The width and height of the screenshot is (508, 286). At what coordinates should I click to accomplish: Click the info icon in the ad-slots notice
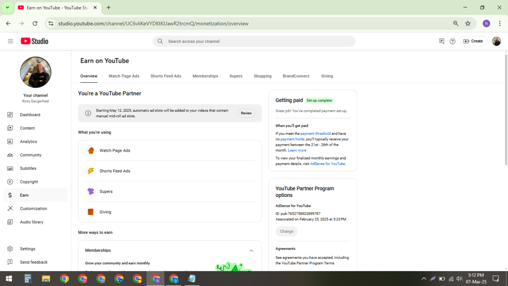[x=88, y=113]
